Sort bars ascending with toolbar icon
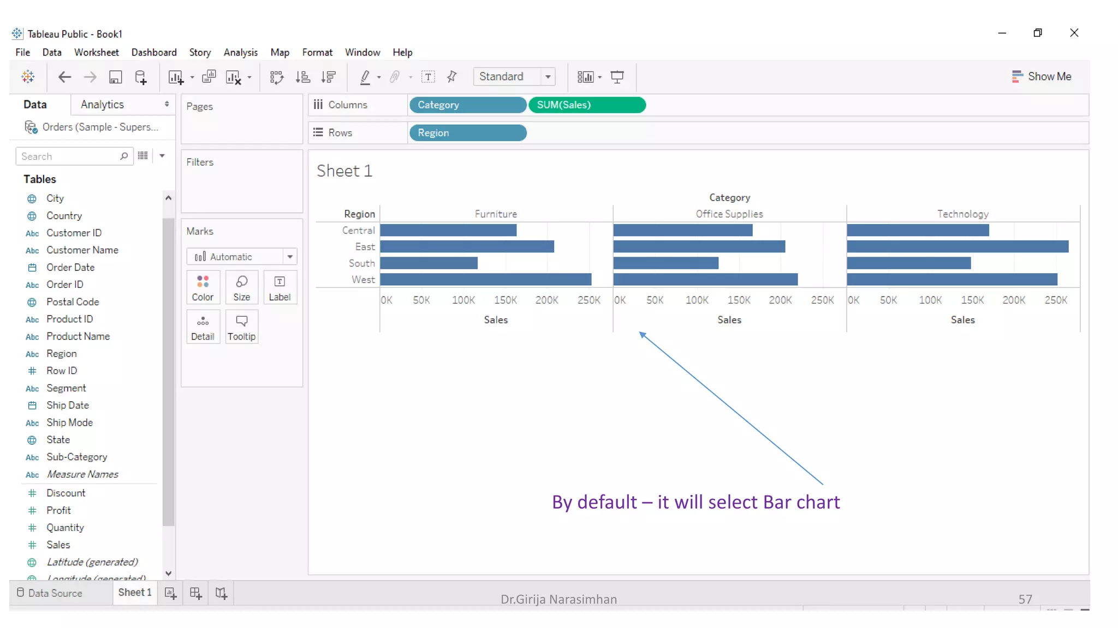The height and width of the screenshot is (628, 1118). point(302,77)
